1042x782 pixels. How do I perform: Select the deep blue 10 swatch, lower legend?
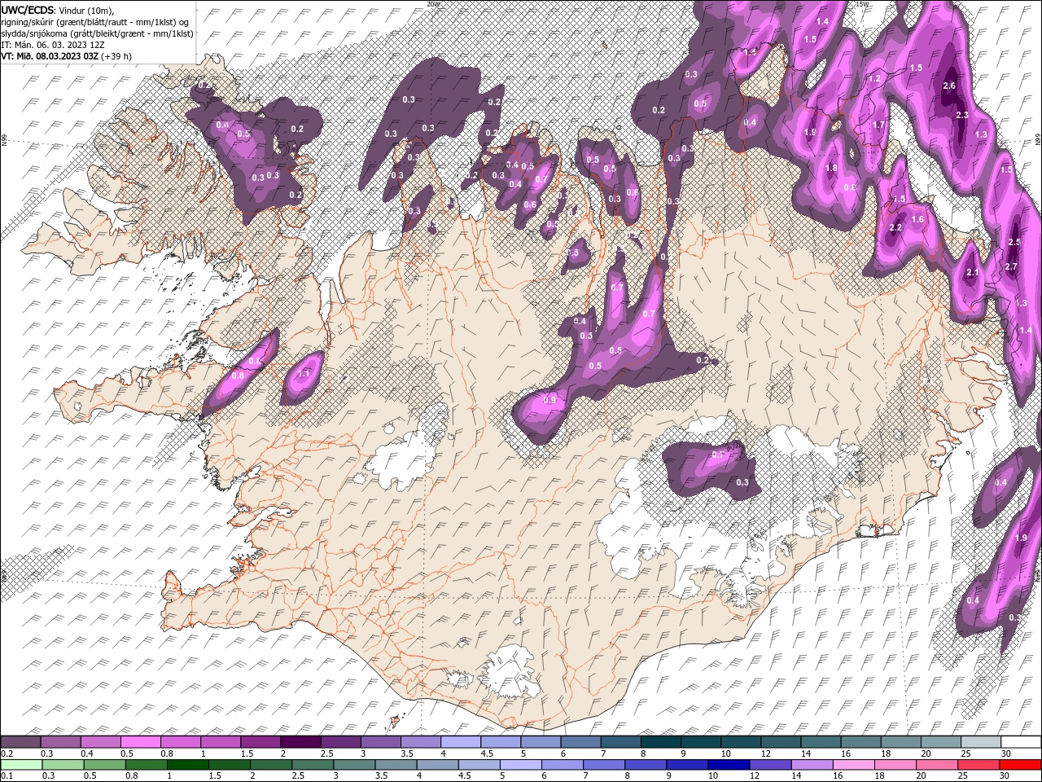click(728, 765)
